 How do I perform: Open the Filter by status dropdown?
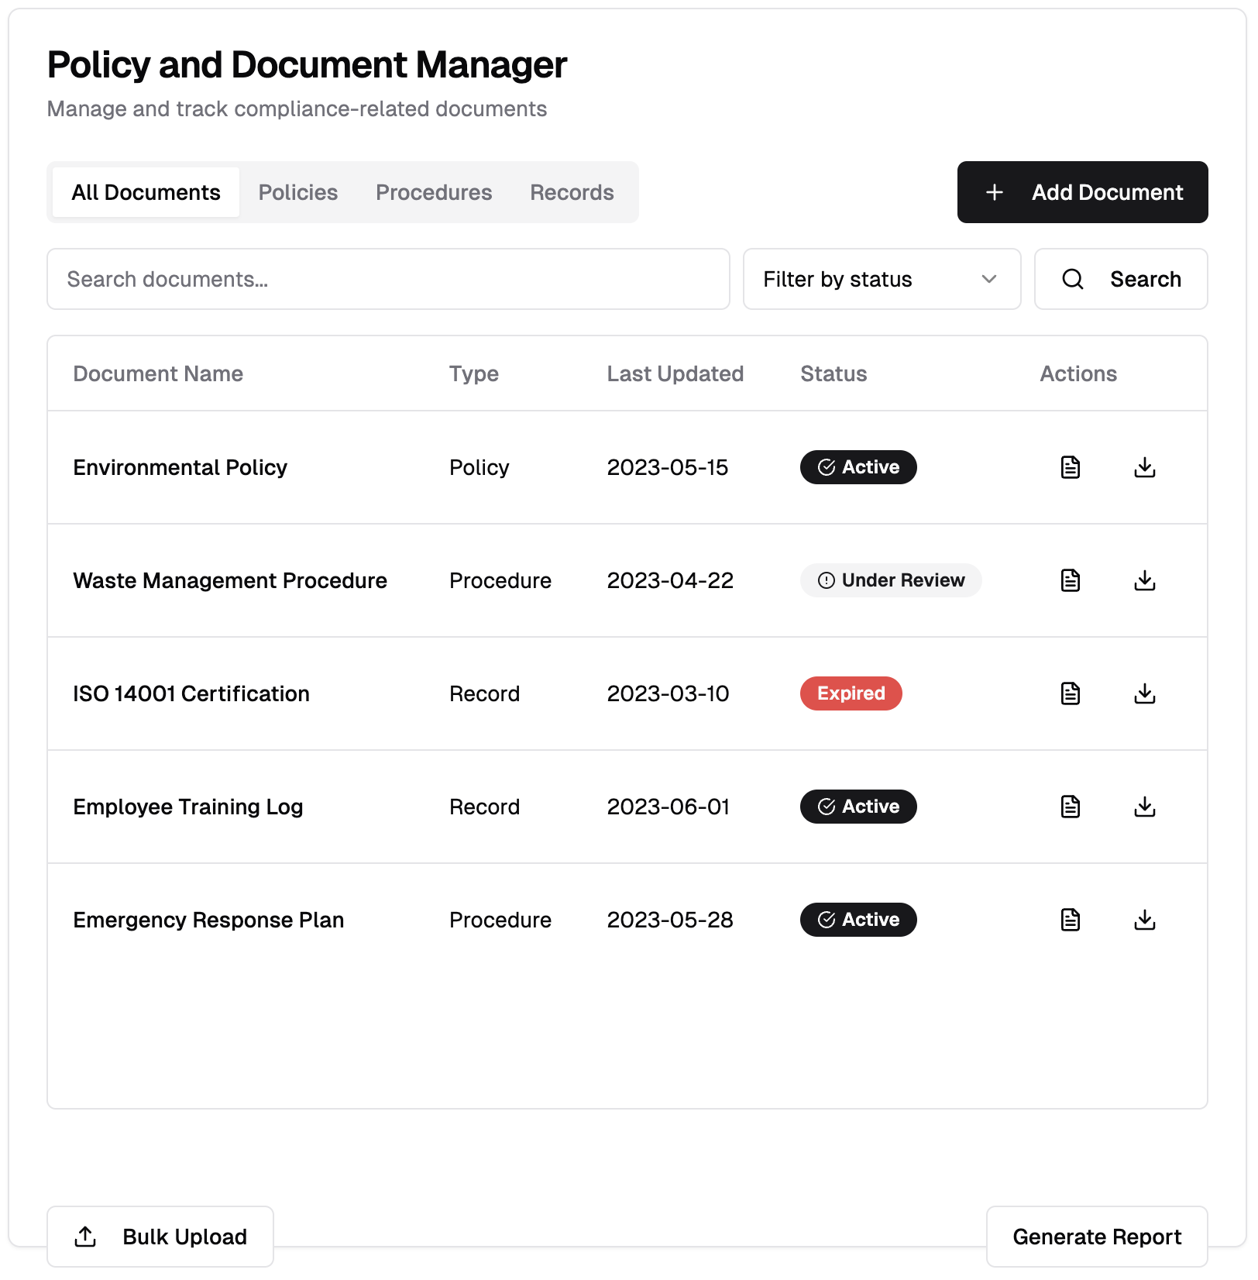(x=882, y=279)
